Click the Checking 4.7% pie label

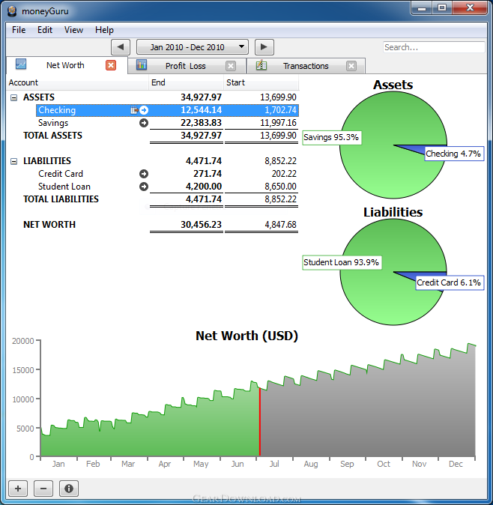454,154
